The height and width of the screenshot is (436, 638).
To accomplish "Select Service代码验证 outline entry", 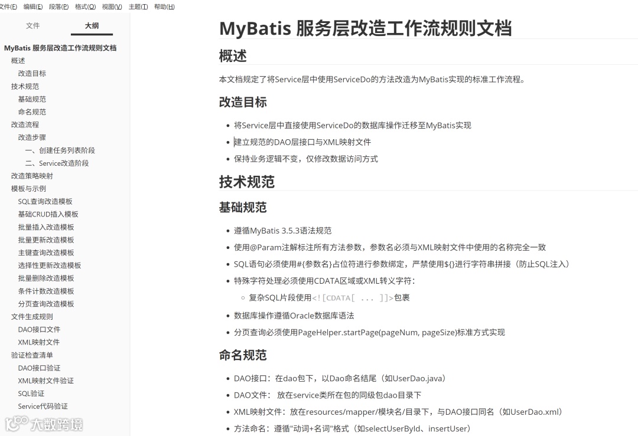I will pos(43,407).
